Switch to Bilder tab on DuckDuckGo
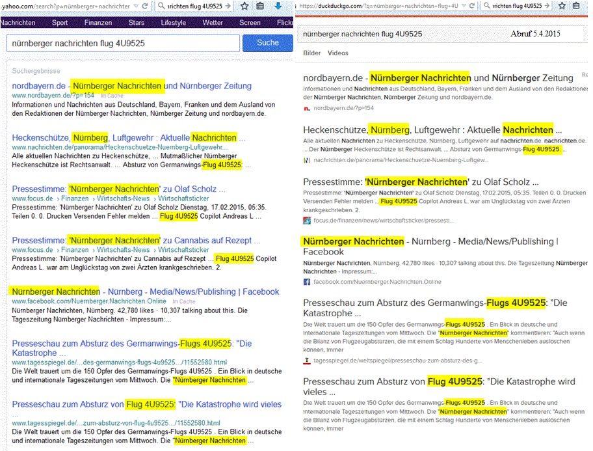Screen dimensions: 593x451 (x=311, y=53)
